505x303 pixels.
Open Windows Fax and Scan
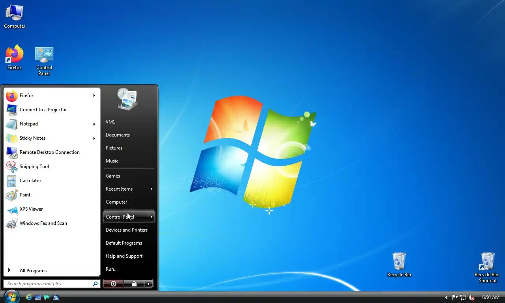pyautogui.click(x=51, y=223)
